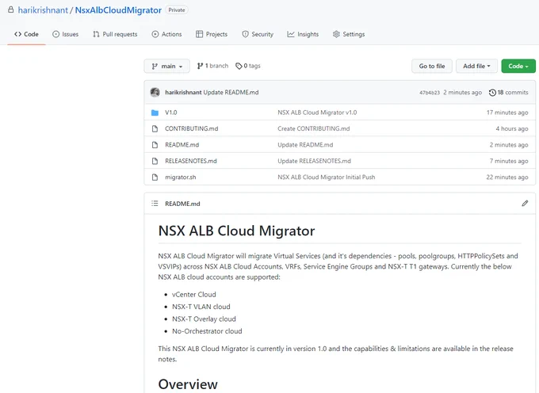Screen dimensions: 539x393
Task: Switch to the Projects tab
Action: tap(212, 34)
